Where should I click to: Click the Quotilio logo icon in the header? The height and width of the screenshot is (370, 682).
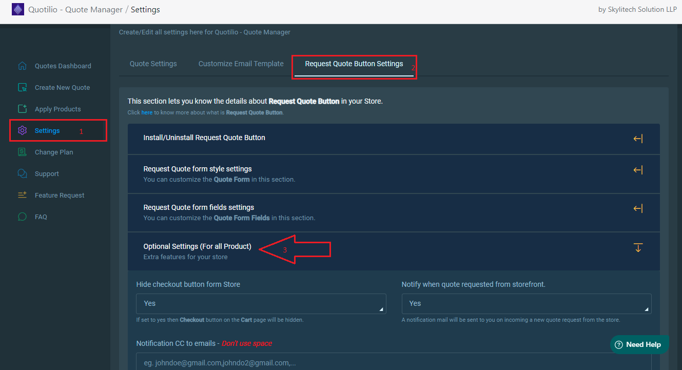tap(18, 9)
